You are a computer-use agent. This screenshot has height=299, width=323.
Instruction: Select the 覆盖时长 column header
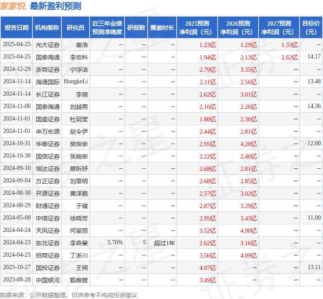pos(162,28)
